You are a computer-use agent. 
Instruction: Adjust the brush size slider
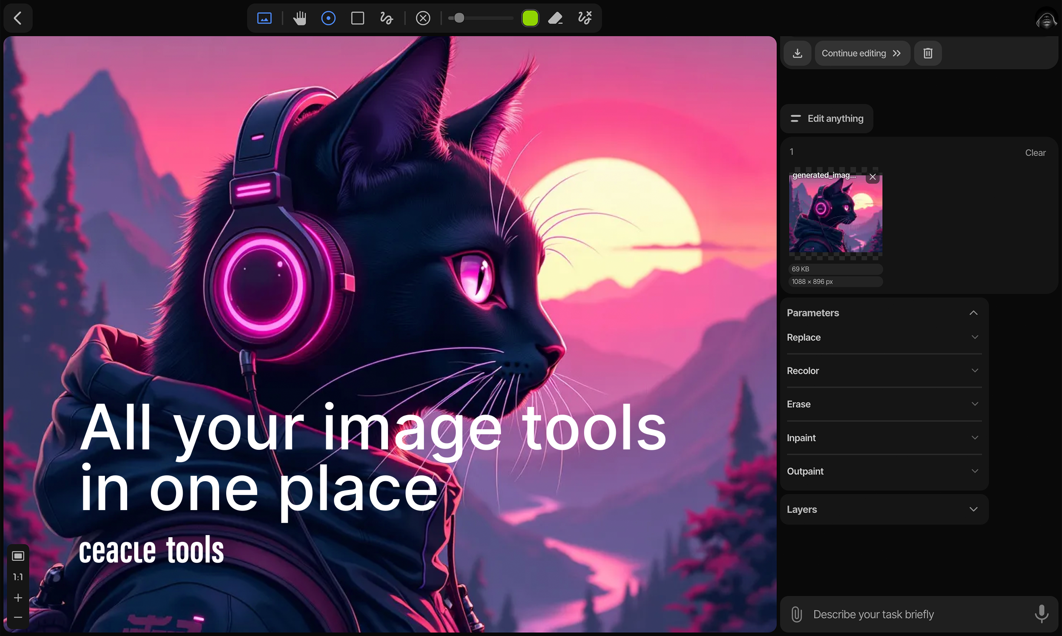[459, 18]
